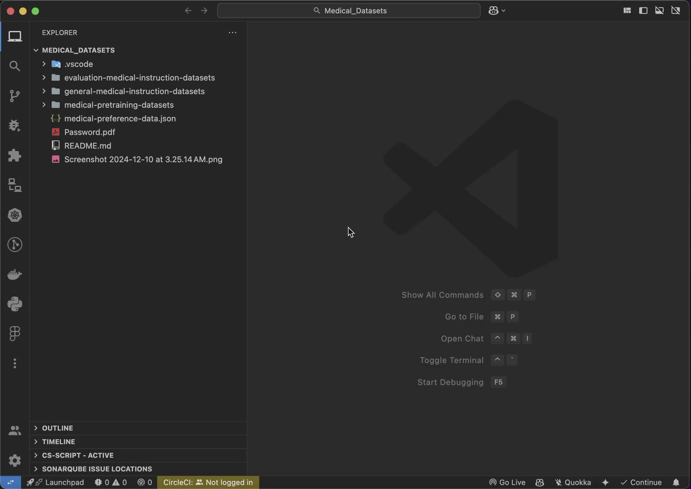
Task: Open Explorer views and more actions ellipsis
Action: [x=232, y=33]
